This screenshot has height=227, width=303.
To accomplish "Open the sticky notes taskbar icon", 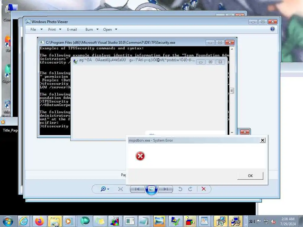I will click(100, 221).
